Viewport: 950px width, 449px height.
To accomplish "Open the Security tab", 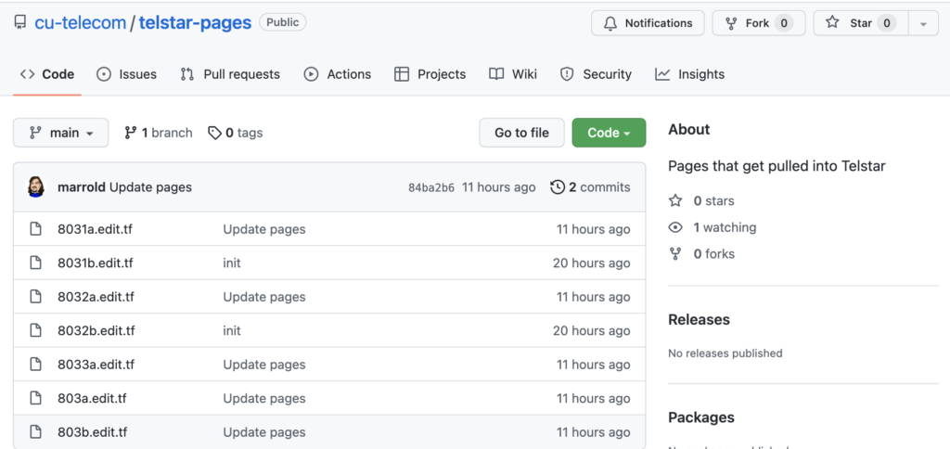I will [x=597, y=74].
